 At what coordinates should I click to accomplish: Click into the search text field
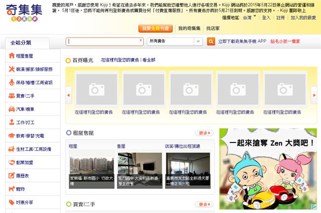pos(104,42)
